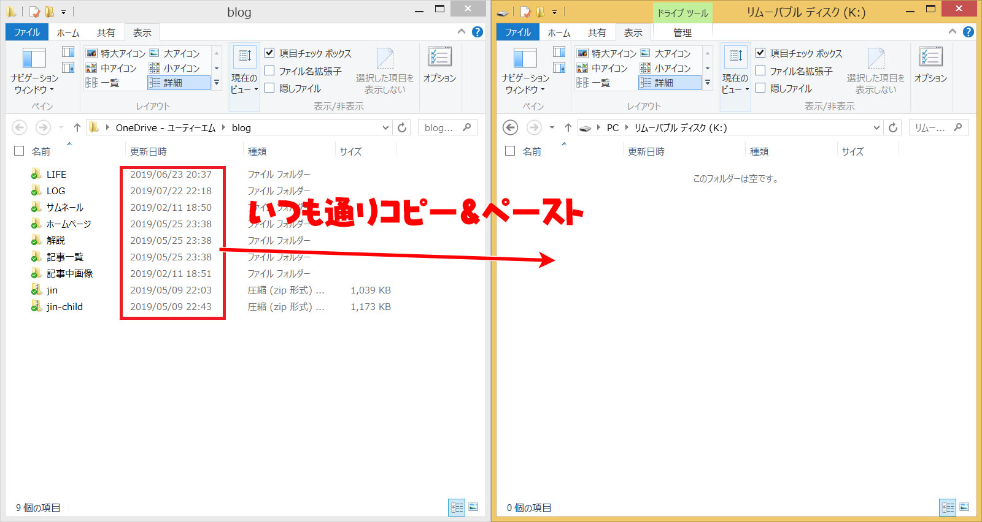Screen dimensions: 982x522
Task: Go up one level in K: drive window
Action: [568, 127]
